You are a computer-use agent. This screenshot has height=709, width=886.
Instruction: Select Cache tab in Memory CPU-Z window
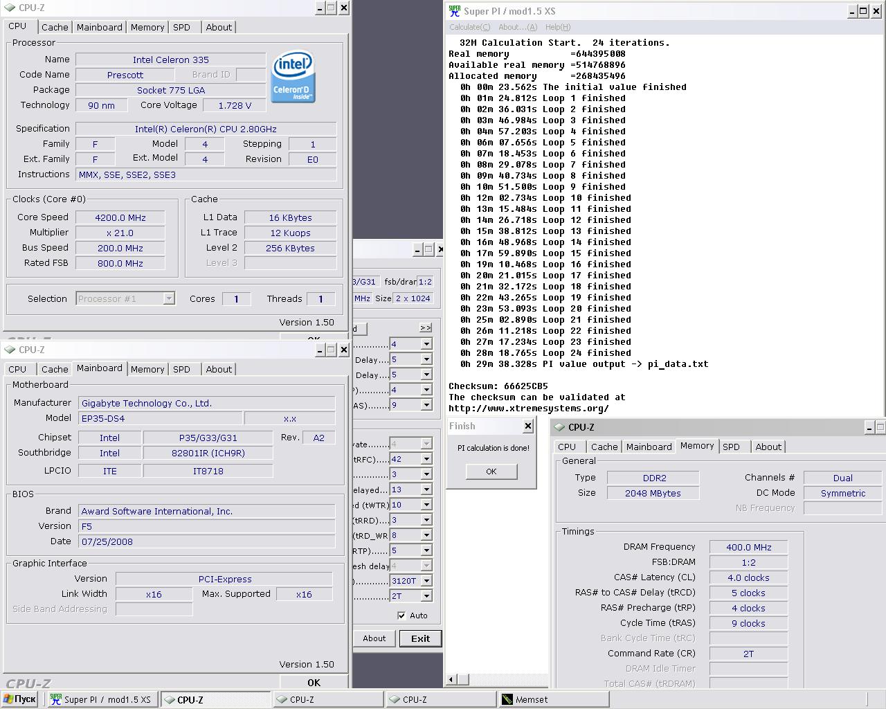tap(604, 447)
